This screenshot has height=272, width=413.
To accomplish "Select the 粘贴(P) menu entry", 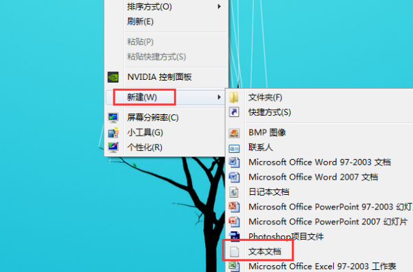I will pyautogui.click(x=140, y=41).
